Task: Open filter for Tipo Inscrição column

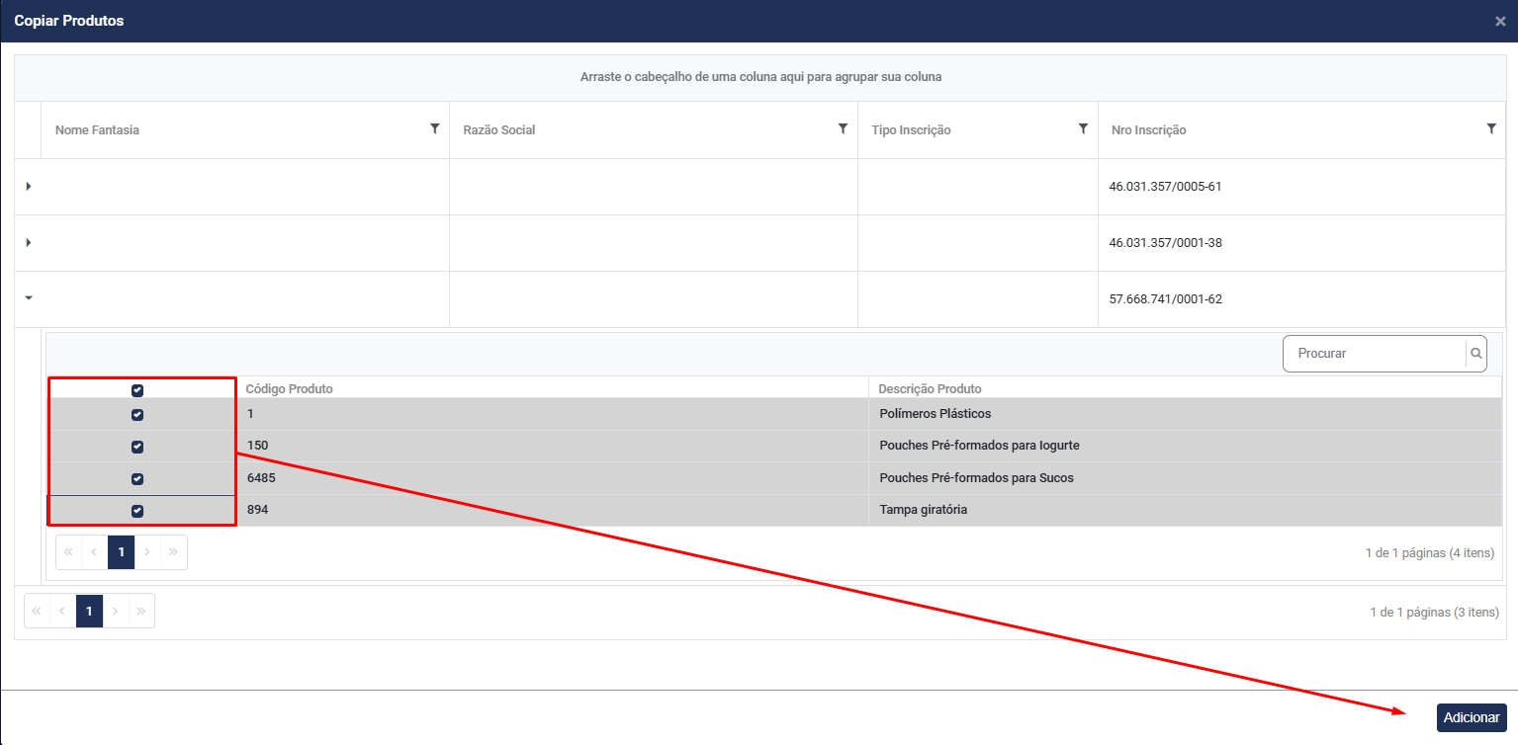Action: coord(1083,128)
